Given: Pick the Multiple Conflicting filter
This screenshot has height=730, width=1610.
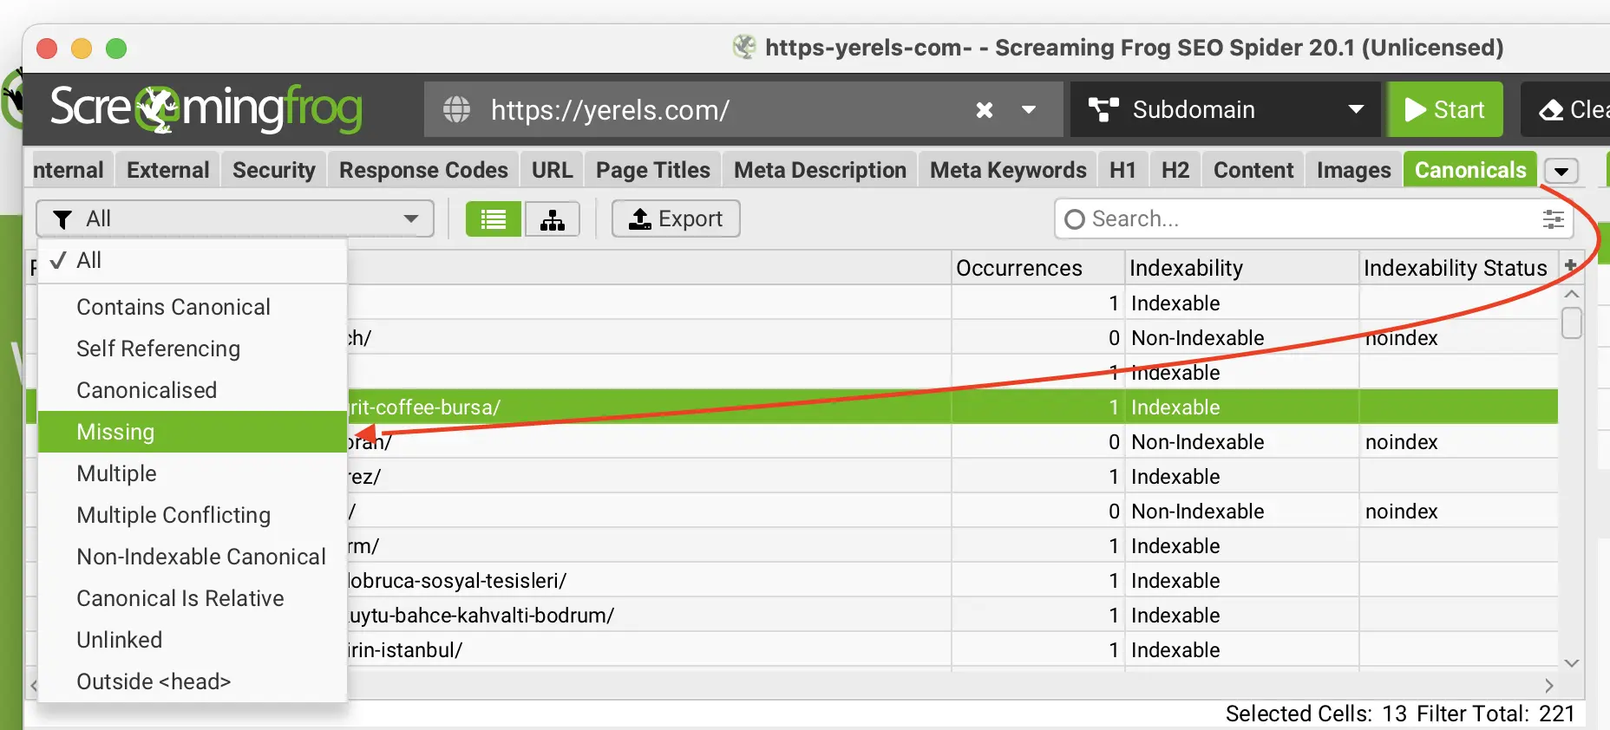Looking at the screenshot, I should click(193, 515).
